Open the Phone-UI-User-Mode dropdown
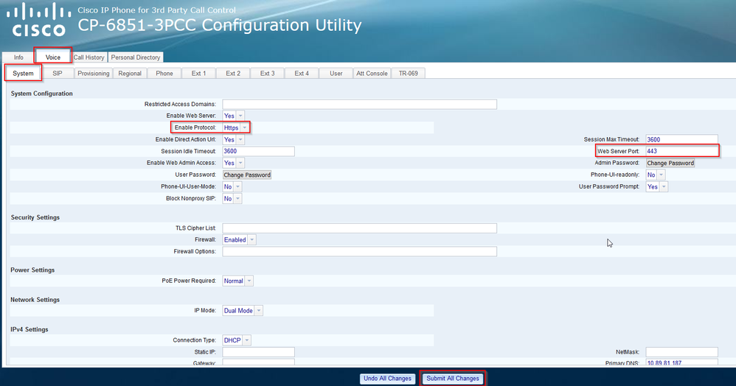 click(x=232, y=186)
